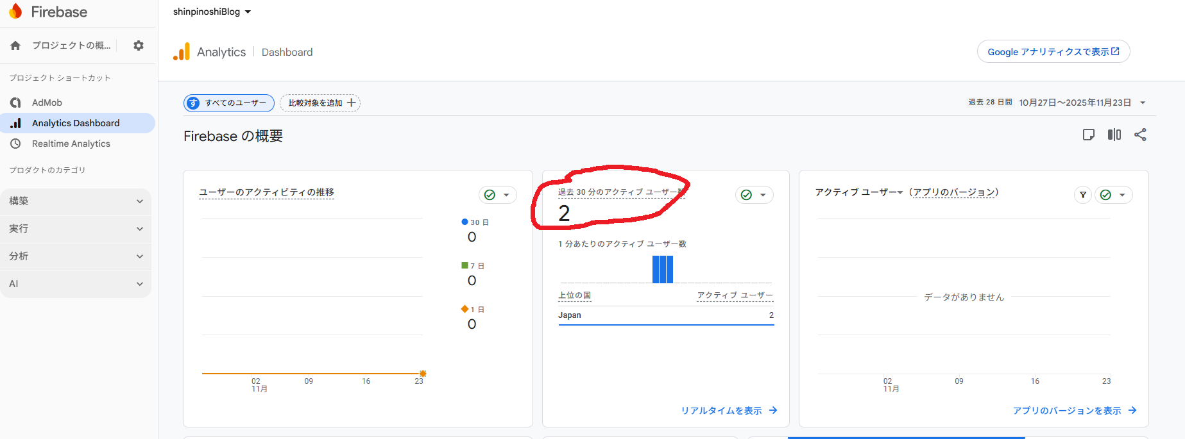This screenshot has width=1185, height=439.
Task: Click the Firebase flame logo
Action: point(16,11)
